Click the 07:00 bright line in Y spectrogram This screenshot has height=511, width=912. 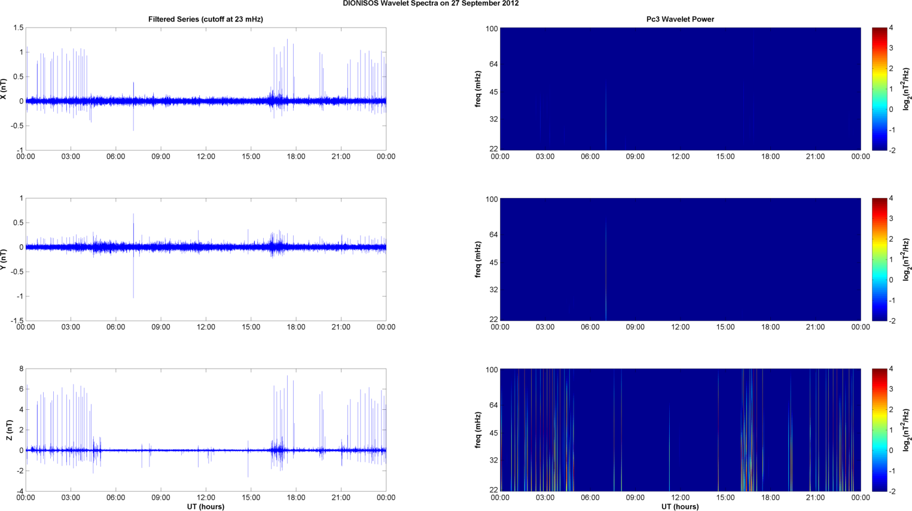pyautogui.click(x=606, y=272)
